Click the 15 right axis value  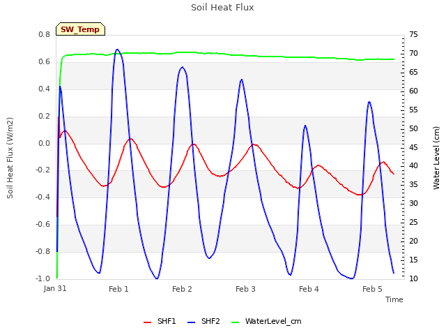click(413, 260)
